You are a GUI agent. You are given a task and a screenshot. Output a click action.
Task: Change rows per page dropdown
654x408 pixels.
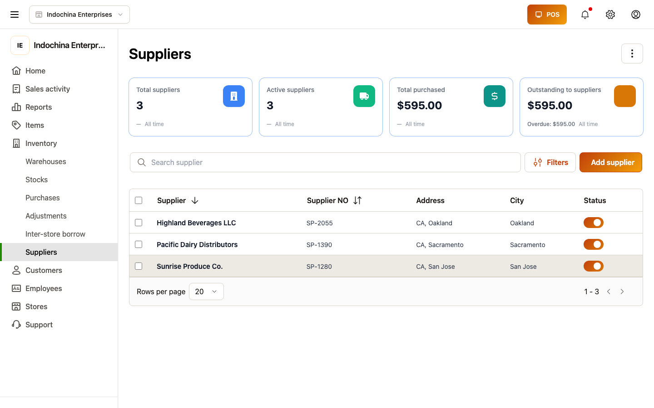(x=206, y=291)
